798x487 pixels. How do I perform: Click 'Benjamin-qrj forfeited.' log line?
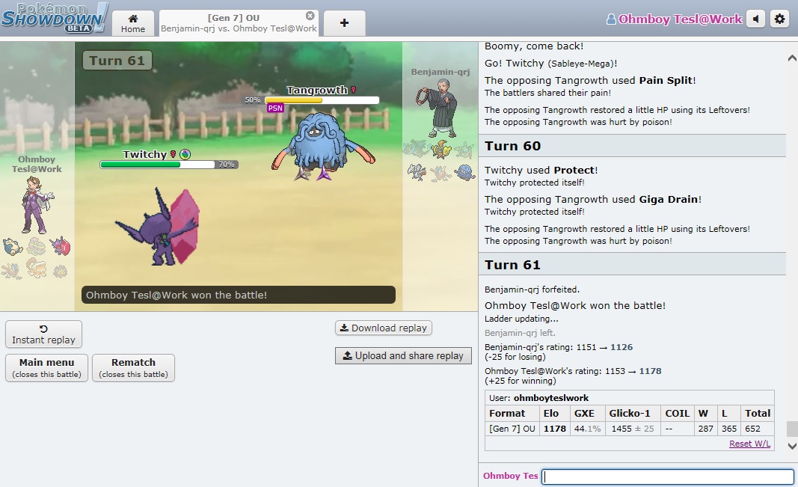click(x=532, y=290)
